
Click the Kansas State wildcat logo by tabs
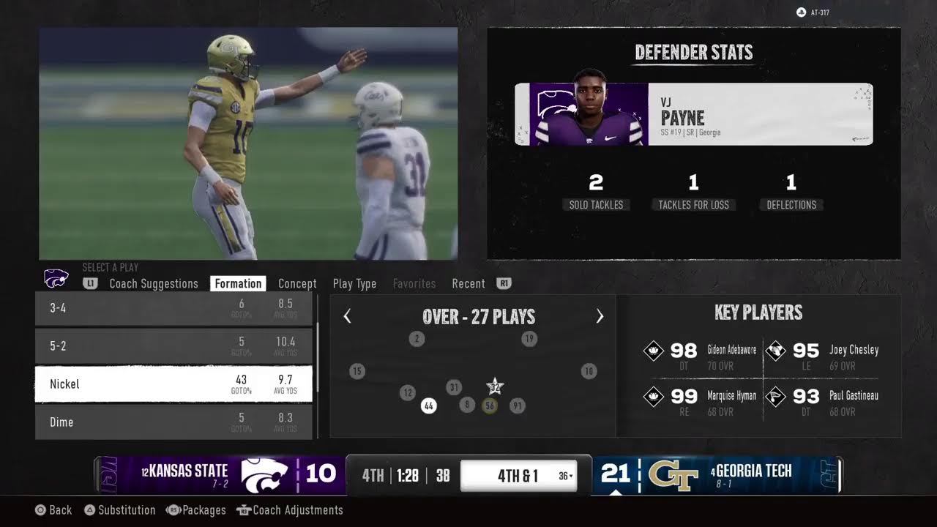point(56,278)
